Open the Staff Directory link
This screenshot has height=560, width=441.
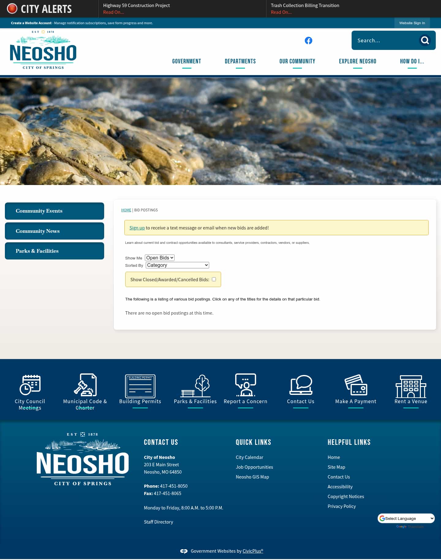158,522
